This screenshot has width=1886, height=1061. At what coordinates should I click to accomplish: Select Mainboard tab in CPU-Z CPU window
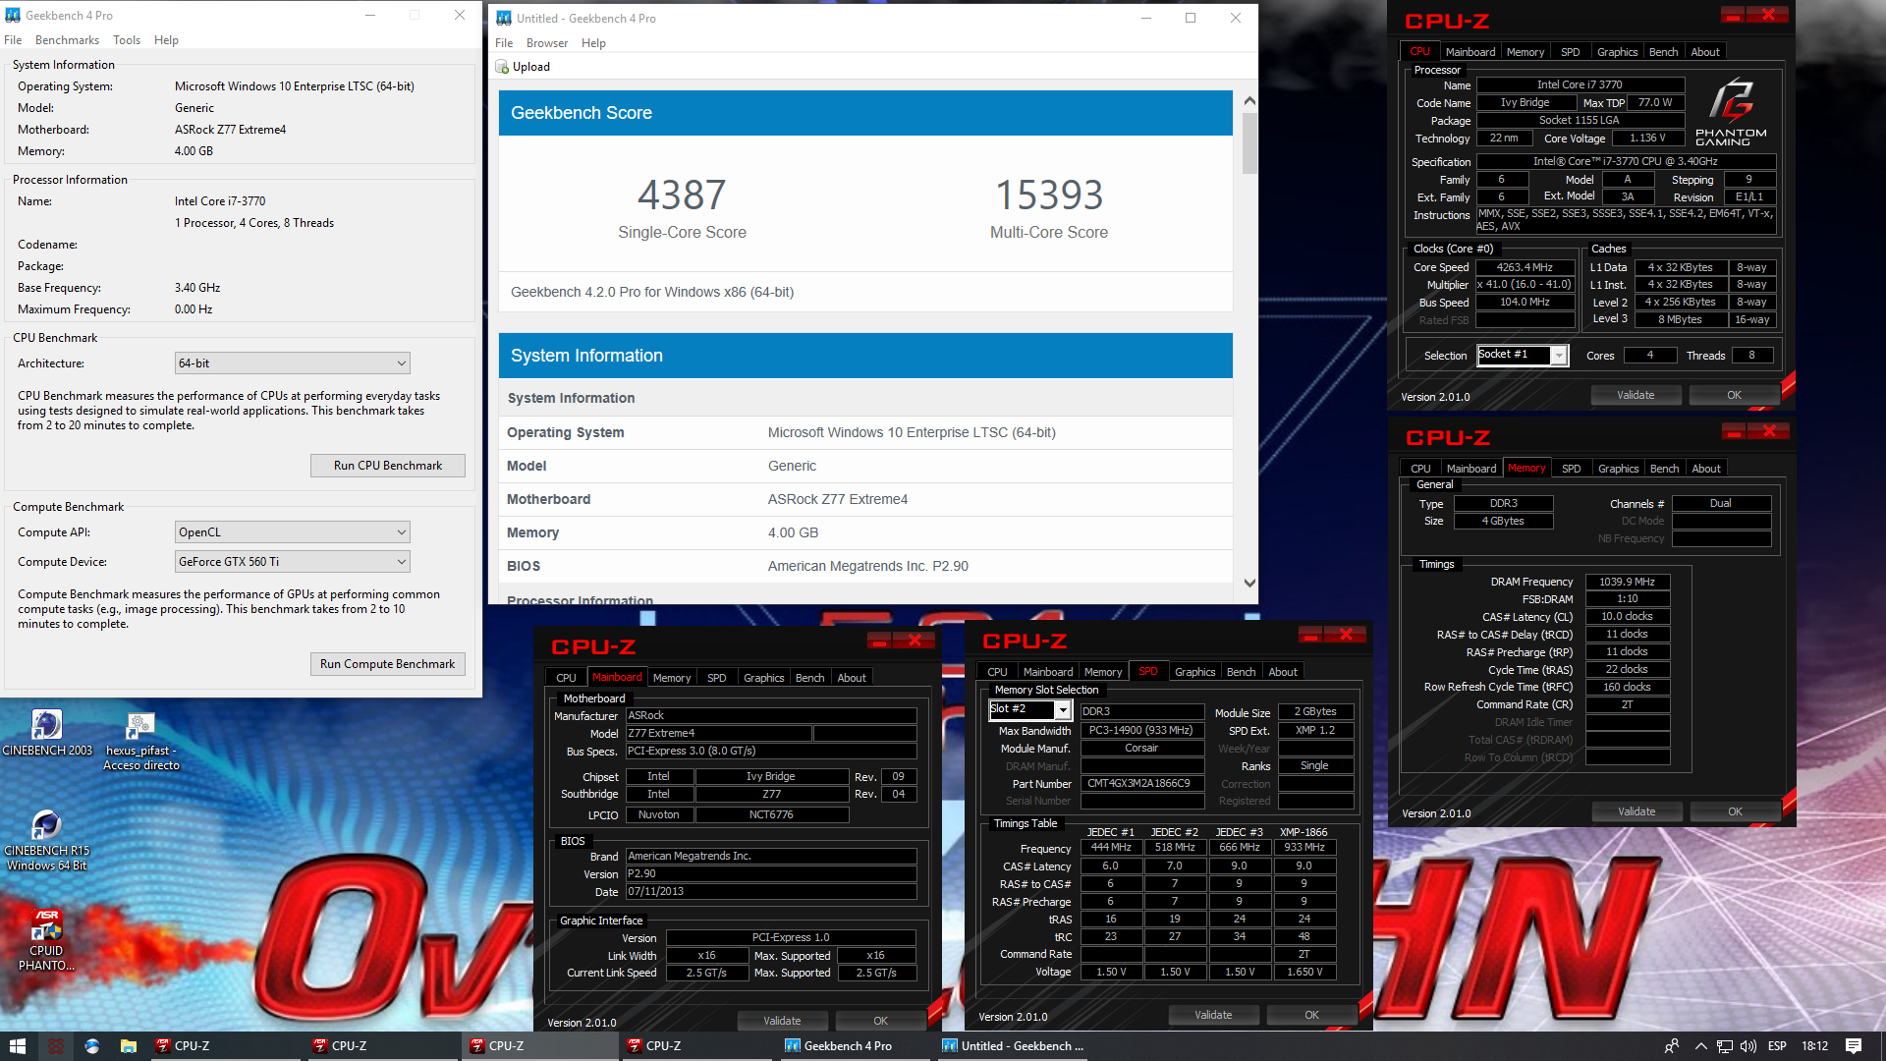coord(1470,52)
